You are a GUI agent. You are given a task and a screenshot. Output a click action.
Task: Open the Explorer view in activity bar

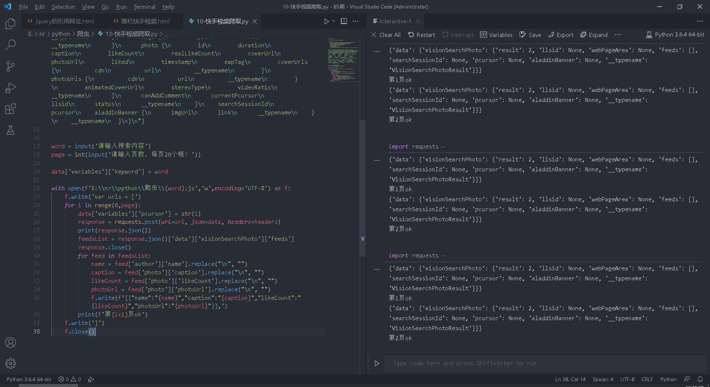point(10,24)
